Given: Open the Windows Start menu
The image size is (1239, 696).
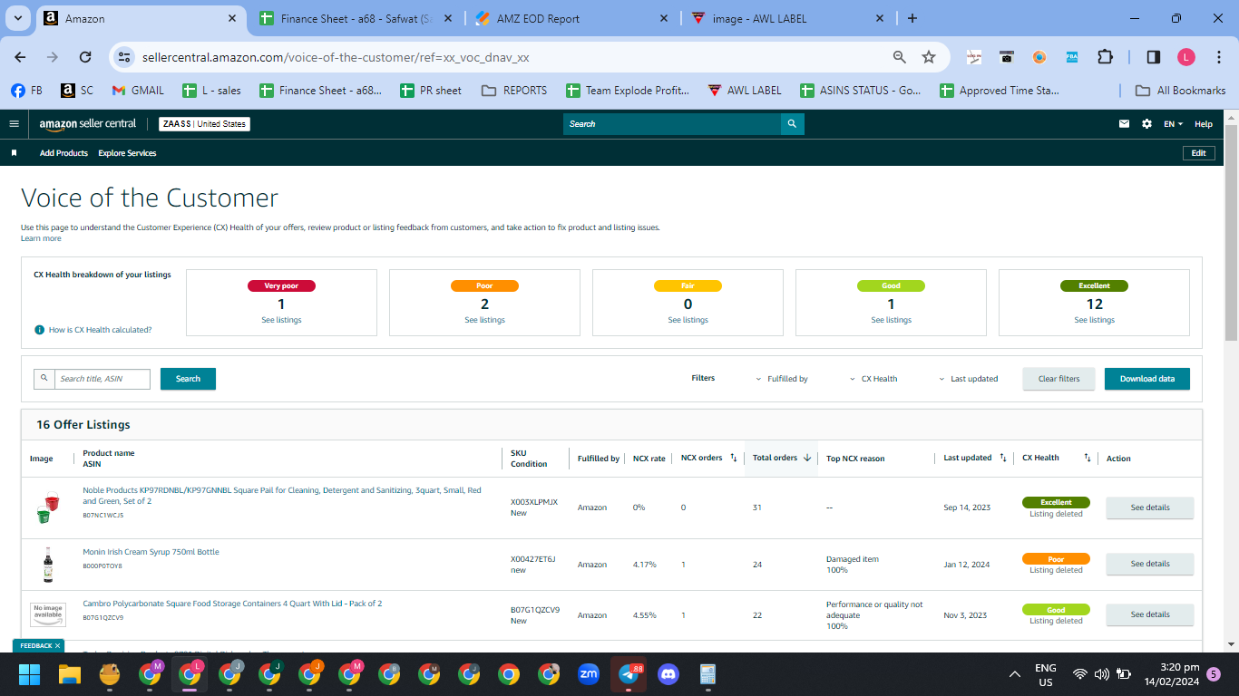Looking at the screenshot, I should click(x=30, y=674).
